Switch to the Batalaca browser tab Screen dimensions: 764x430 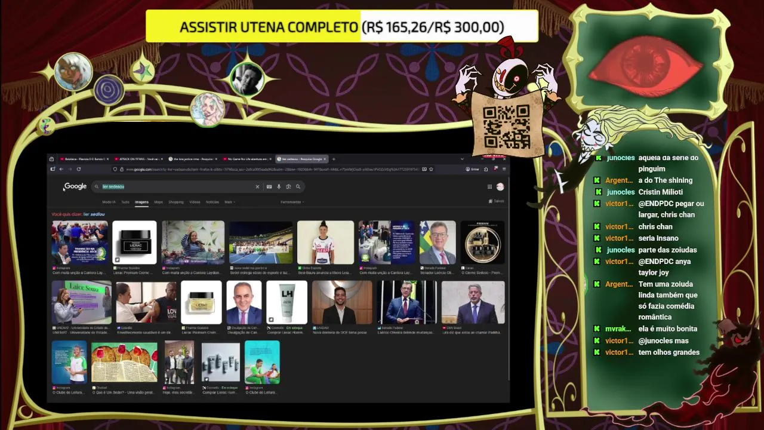click(x=84, y=159)
